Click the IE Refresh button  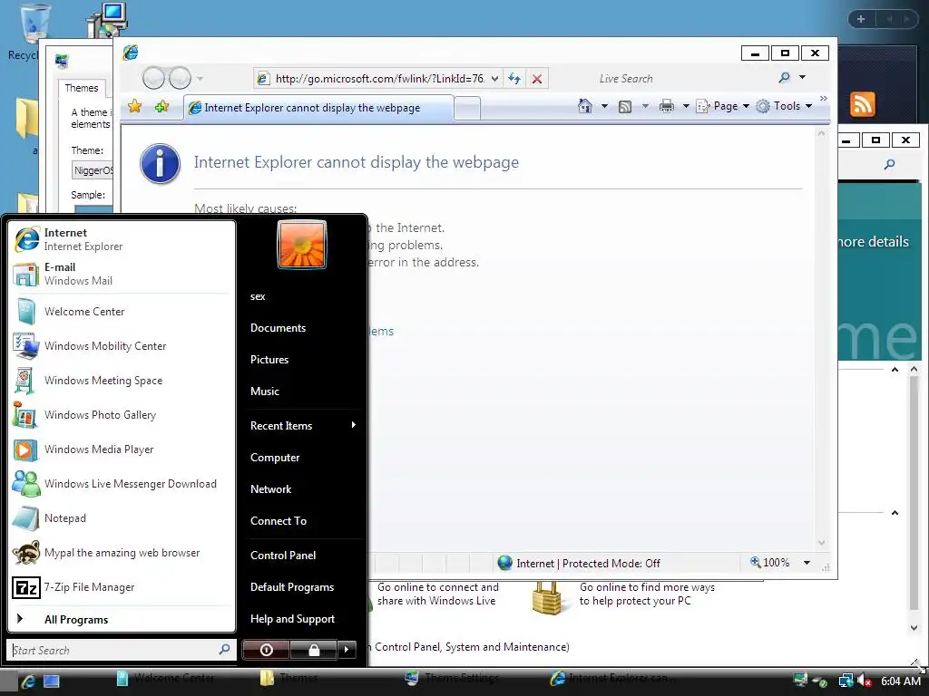pos(514,78)
